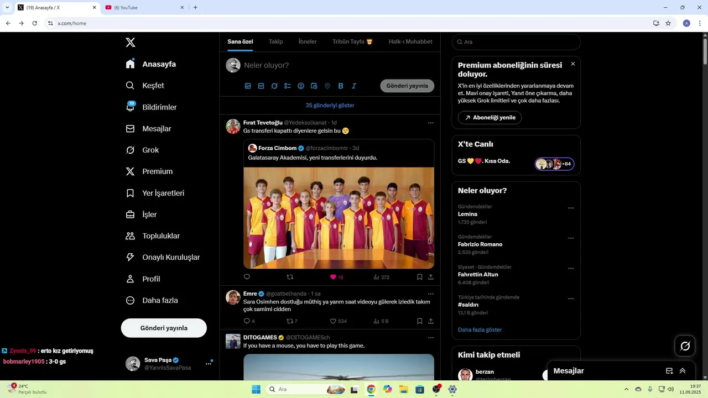
Task: Reply to Emre's post with 4 replies
Action: [x=249, y=321]
